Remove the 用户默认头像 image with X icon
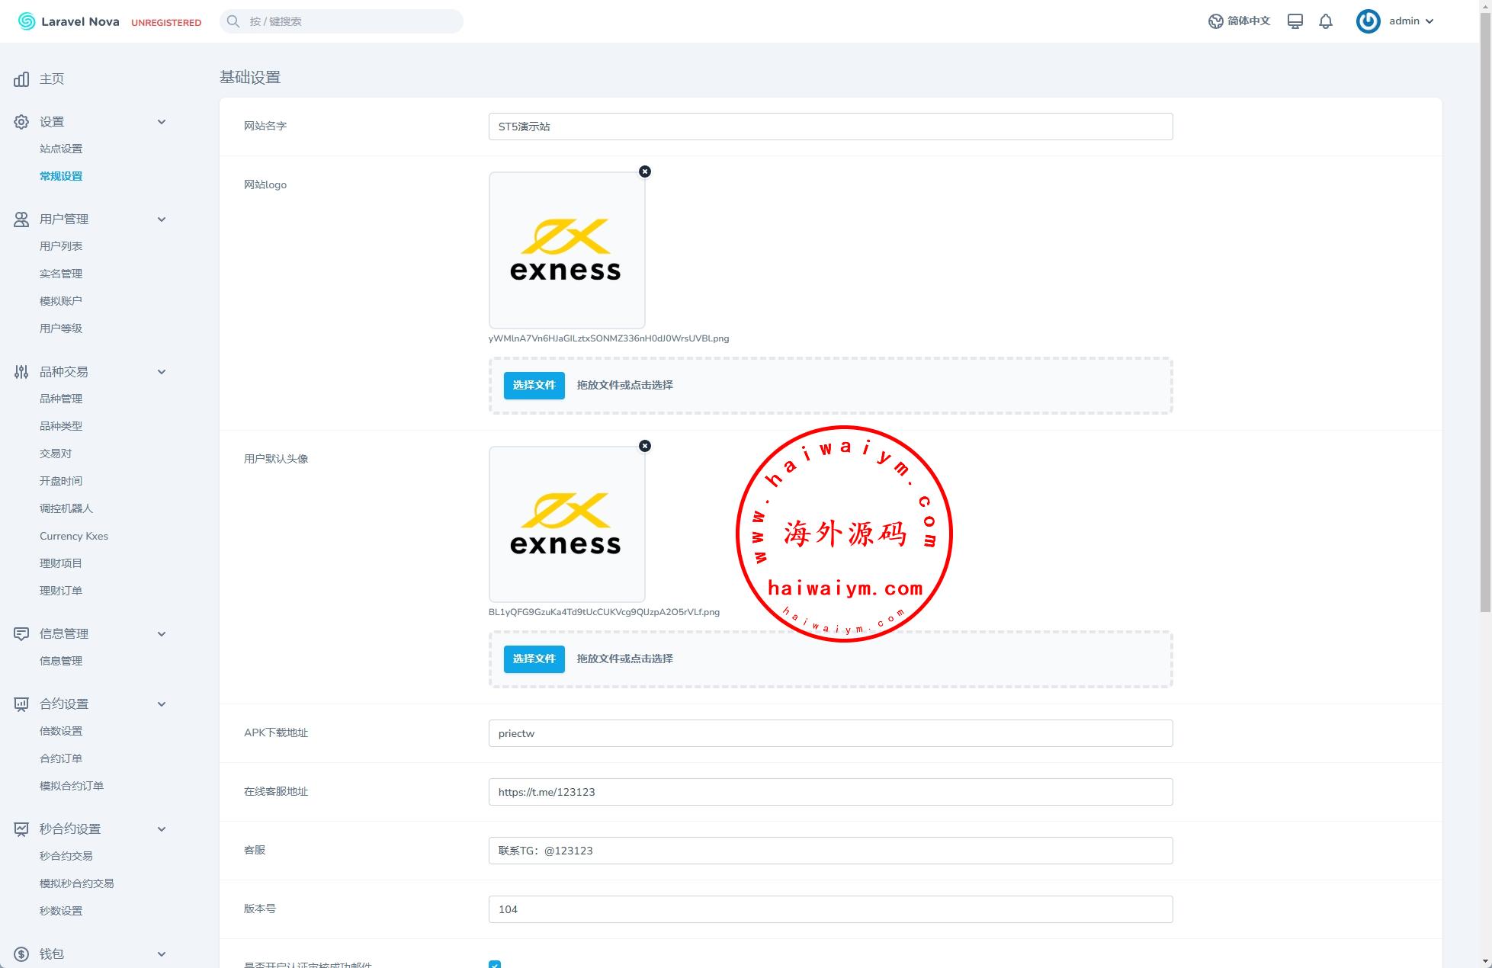1492x968 pixels. [x=645, y=446]
